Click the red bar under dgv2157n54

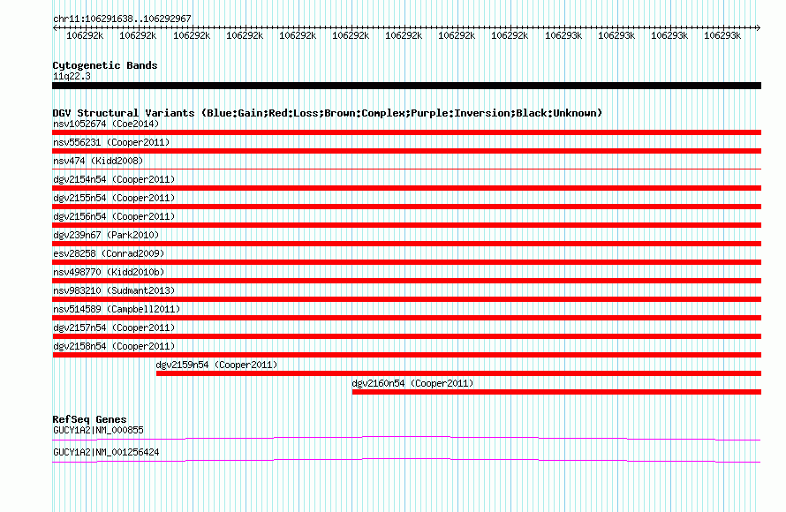point(406,336)
